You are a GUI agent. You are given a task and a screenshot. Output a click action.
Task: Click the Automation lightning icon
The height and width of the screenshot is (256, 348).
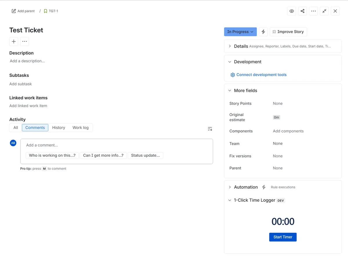coord(264,187)
